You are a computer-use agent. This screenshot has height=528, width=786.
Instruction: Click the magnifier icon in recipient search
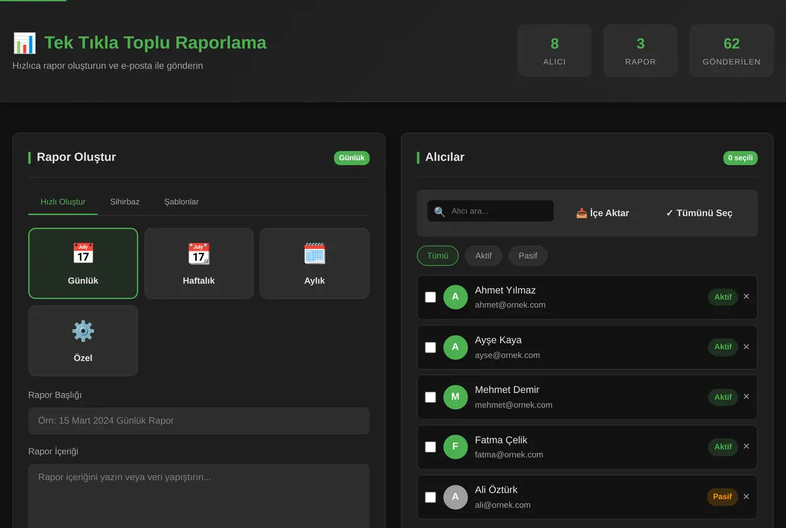coord(440,212)
